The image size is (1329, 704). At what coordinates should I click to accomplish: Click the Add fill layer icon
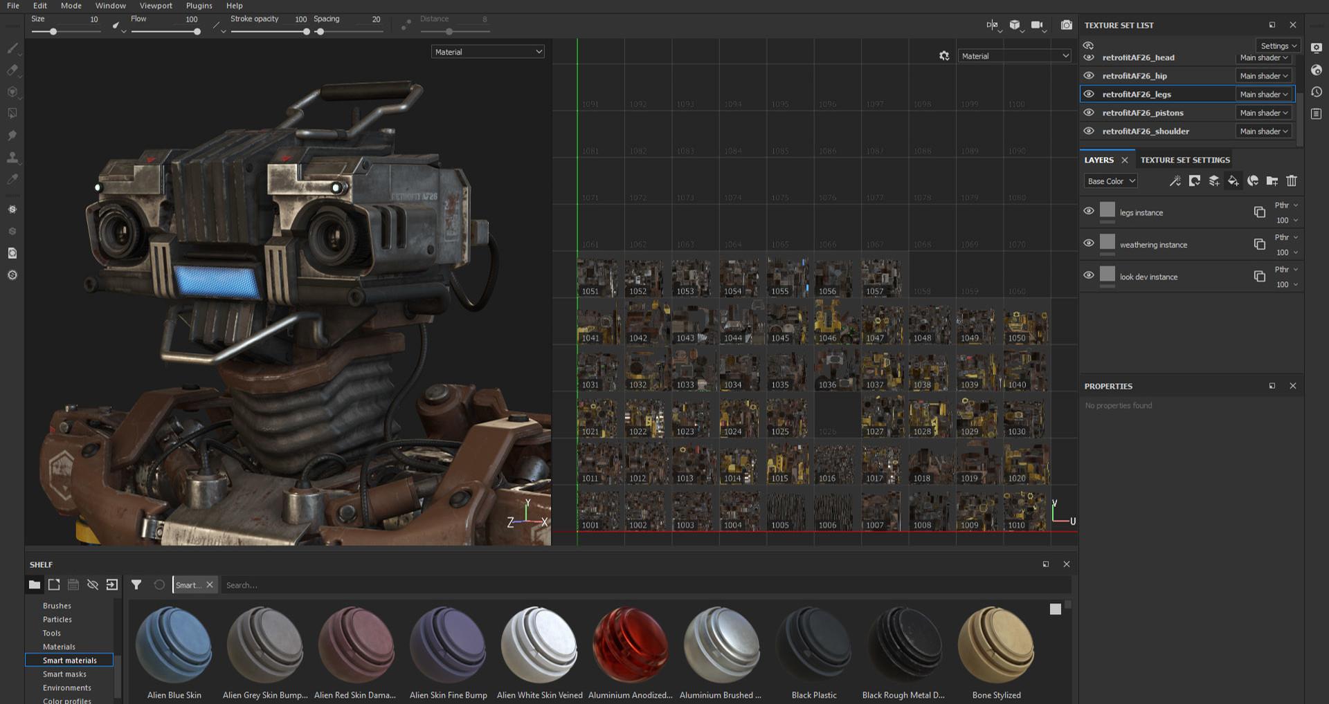[x=1233, y=180]
